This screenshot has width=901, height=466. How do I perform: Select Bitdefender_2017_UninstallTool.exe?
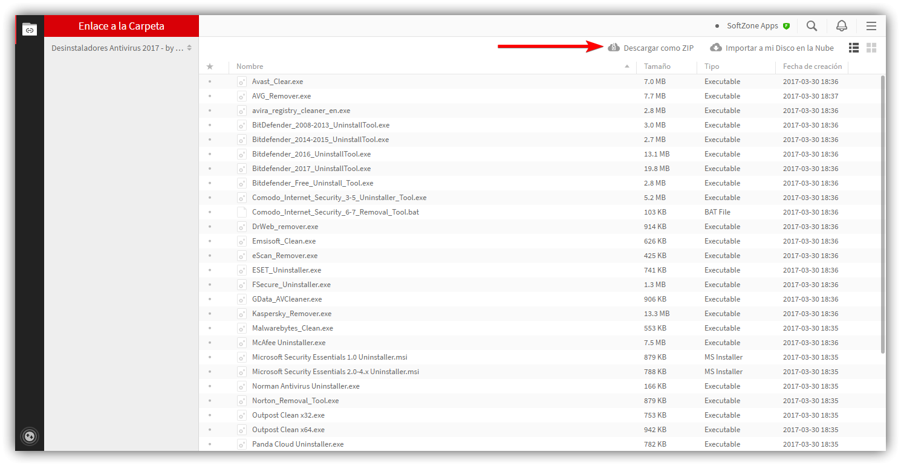tap(311, 169)
